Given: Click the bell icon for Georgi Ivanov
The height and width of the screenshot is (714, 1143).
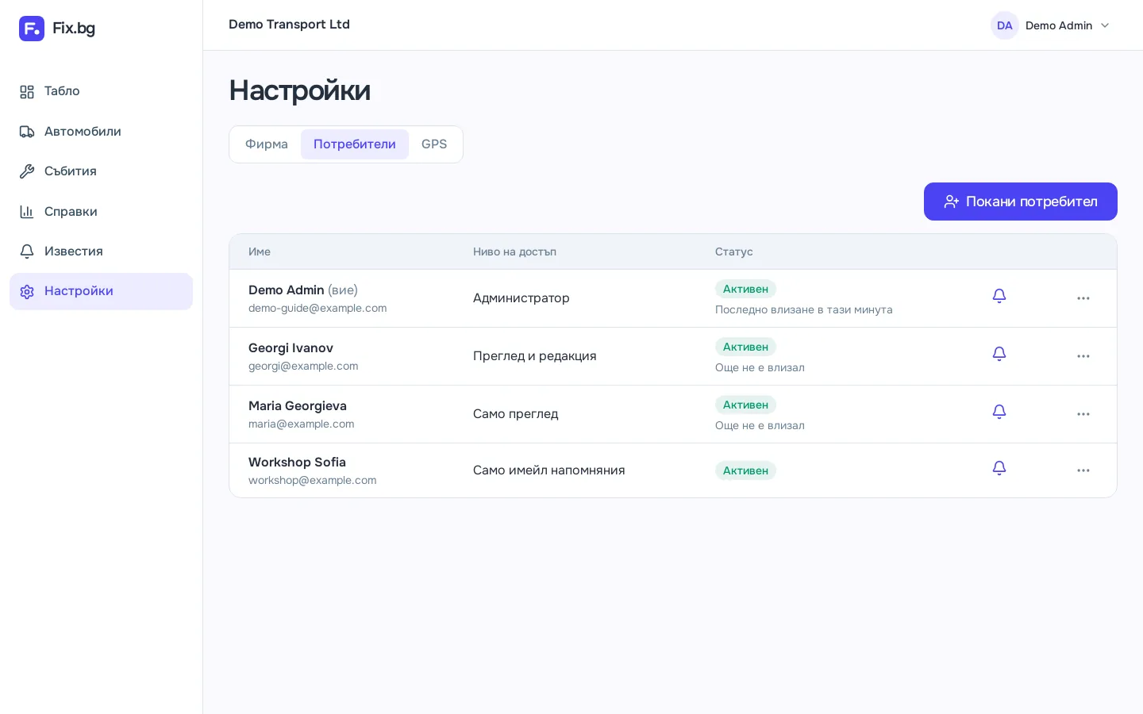Looking at the screenshot, I should [999, 354].
